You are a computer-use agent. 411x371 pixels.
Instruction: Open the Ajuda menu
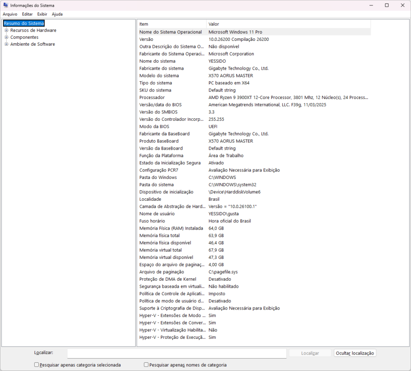(x=57, y=14)
